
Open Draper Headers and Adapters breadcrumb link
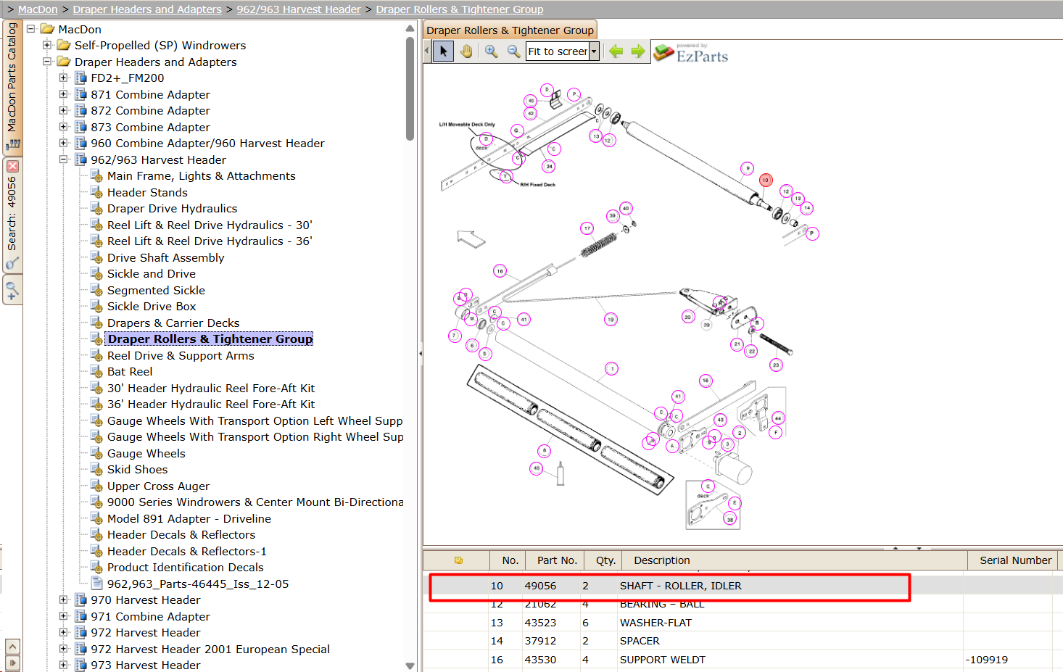(147, 9)
